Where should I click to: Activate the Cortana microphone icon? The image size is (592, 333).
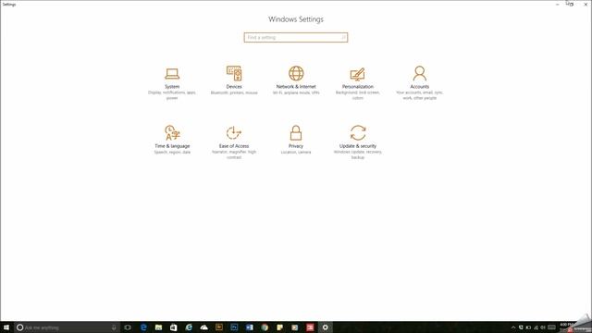pos(114,327)
